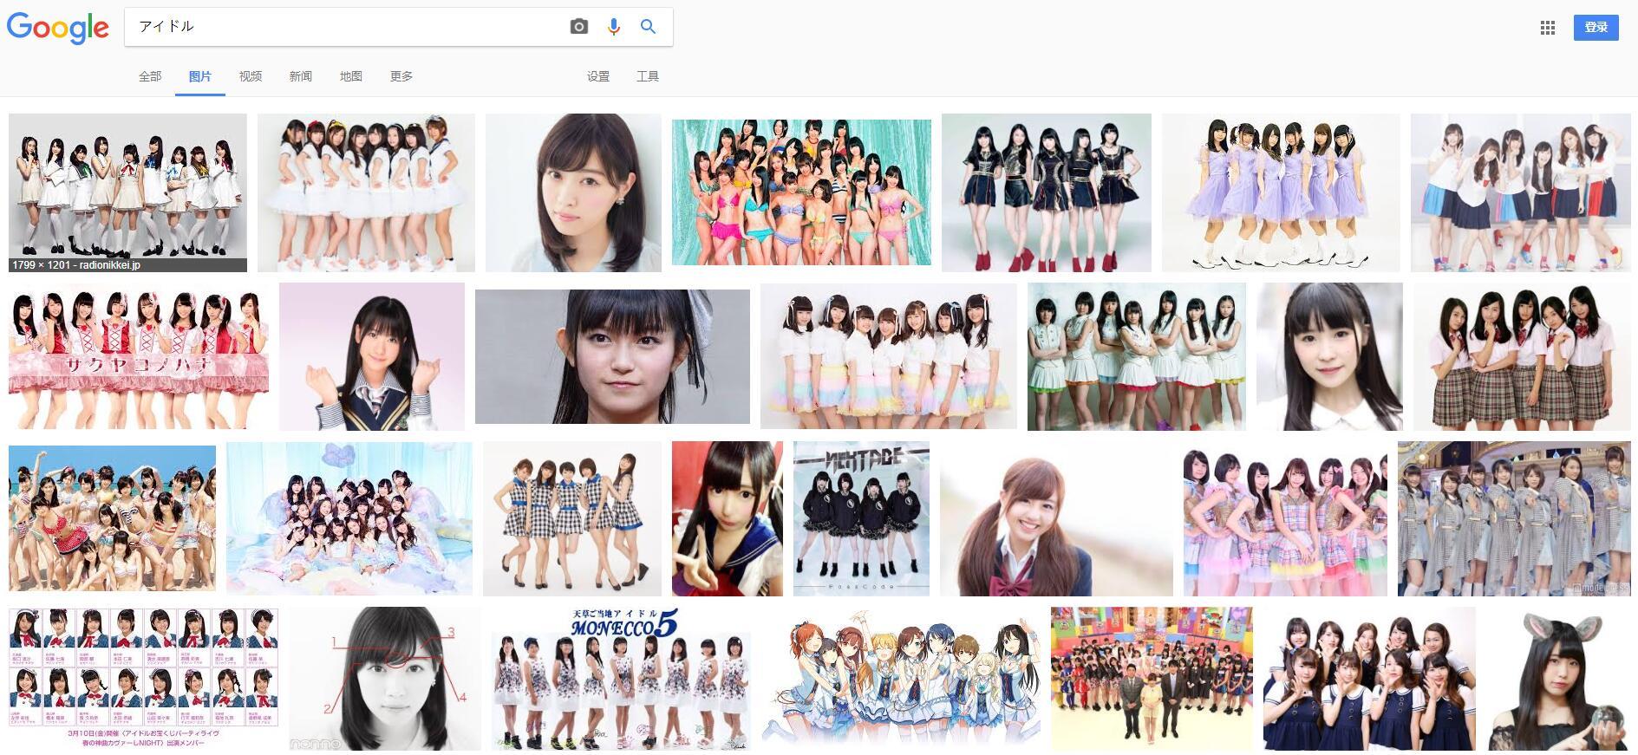This screenshot has height=755, width=1638.
Task: View the group in pastel rainbow skirts
Action: (889, 356)
